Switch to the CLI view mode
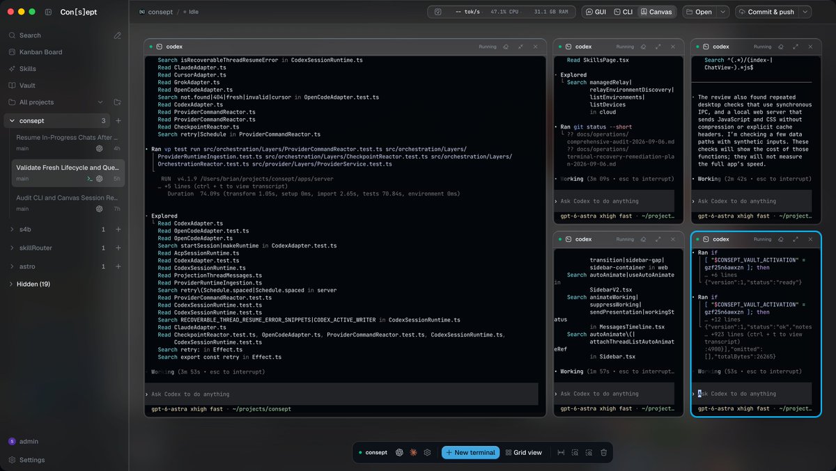The height and width of the screenshot is (471, 836). (623, 12)
